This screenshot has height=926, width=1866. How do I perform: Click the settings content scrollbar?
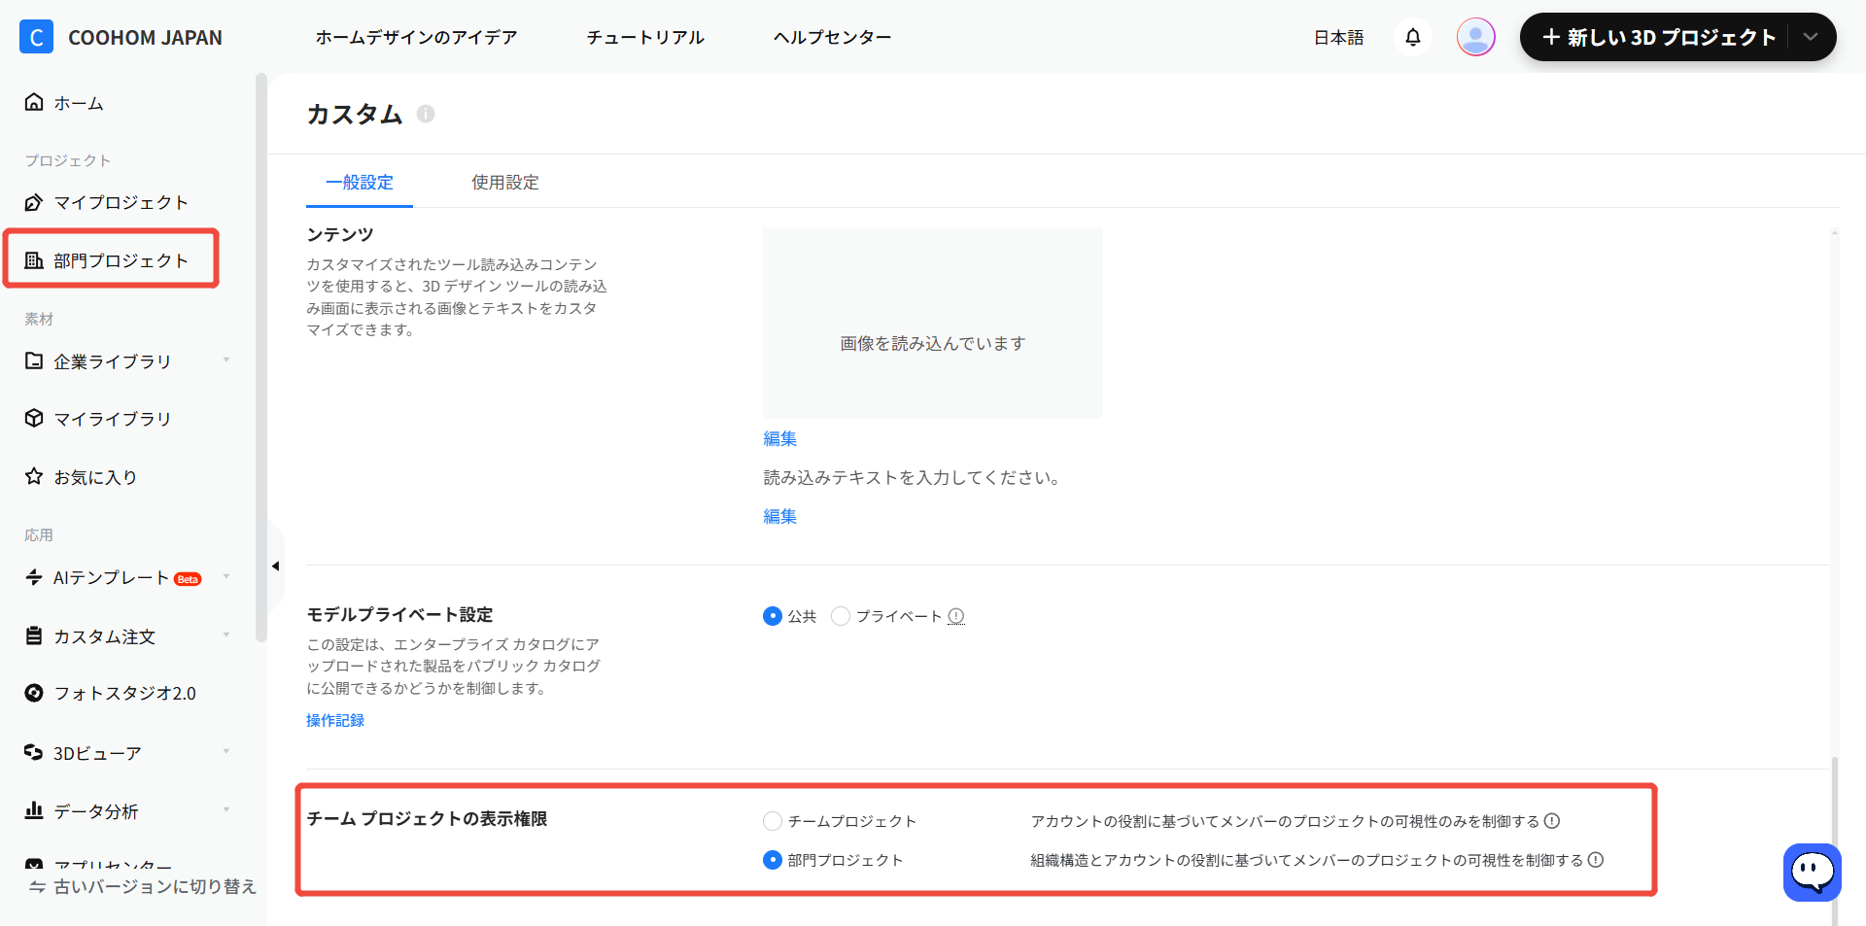coord(1835,840)
